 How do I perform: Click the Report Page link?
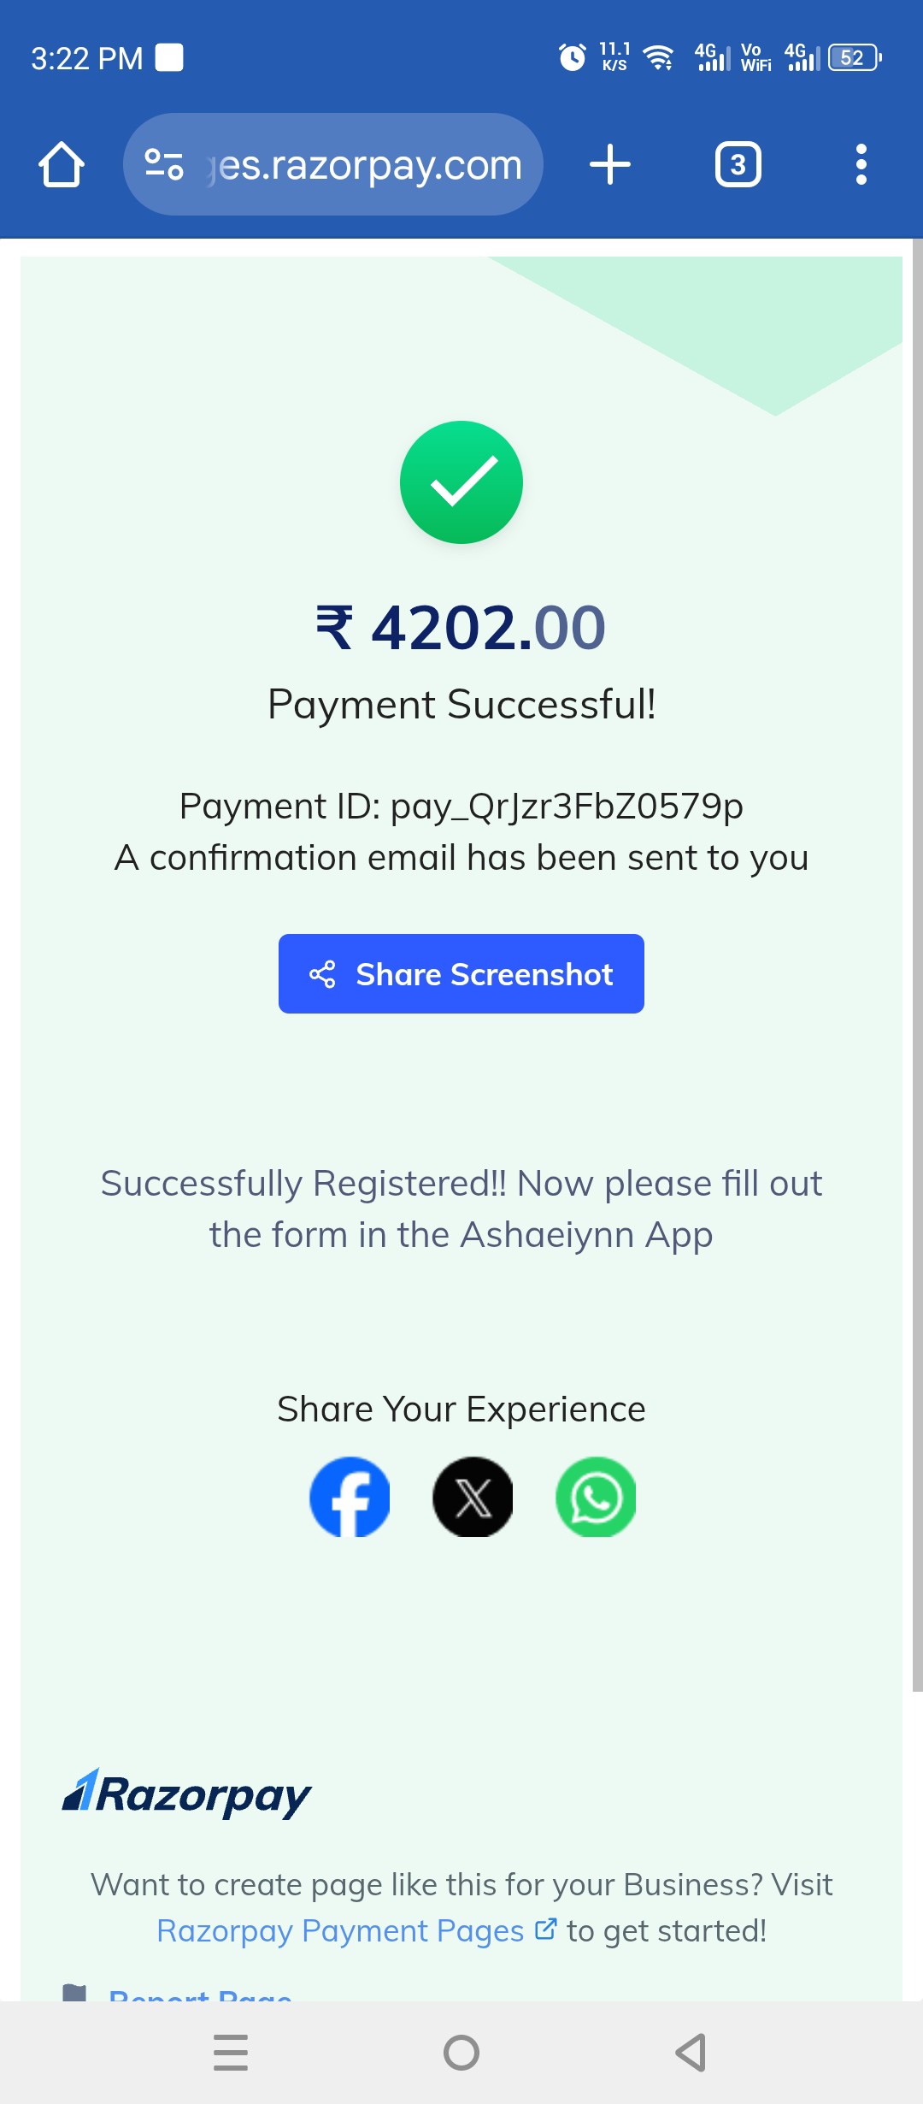coord(200,1995)
